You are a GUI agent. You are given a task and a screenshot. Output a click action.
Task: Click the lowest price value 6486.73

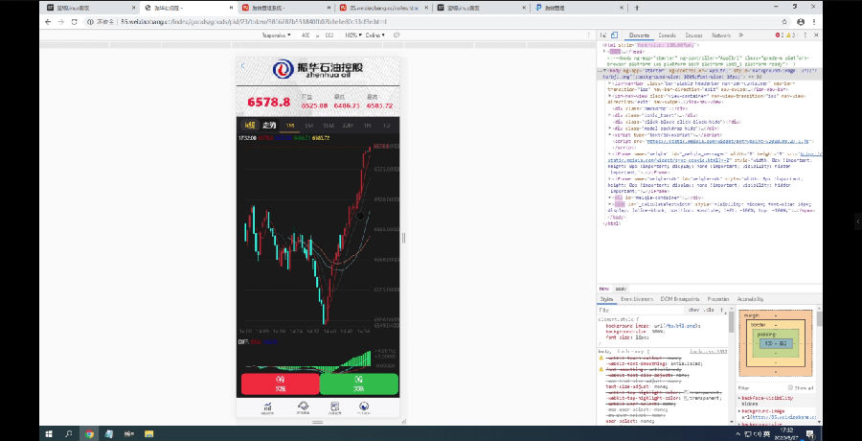(x=347, y=105)
